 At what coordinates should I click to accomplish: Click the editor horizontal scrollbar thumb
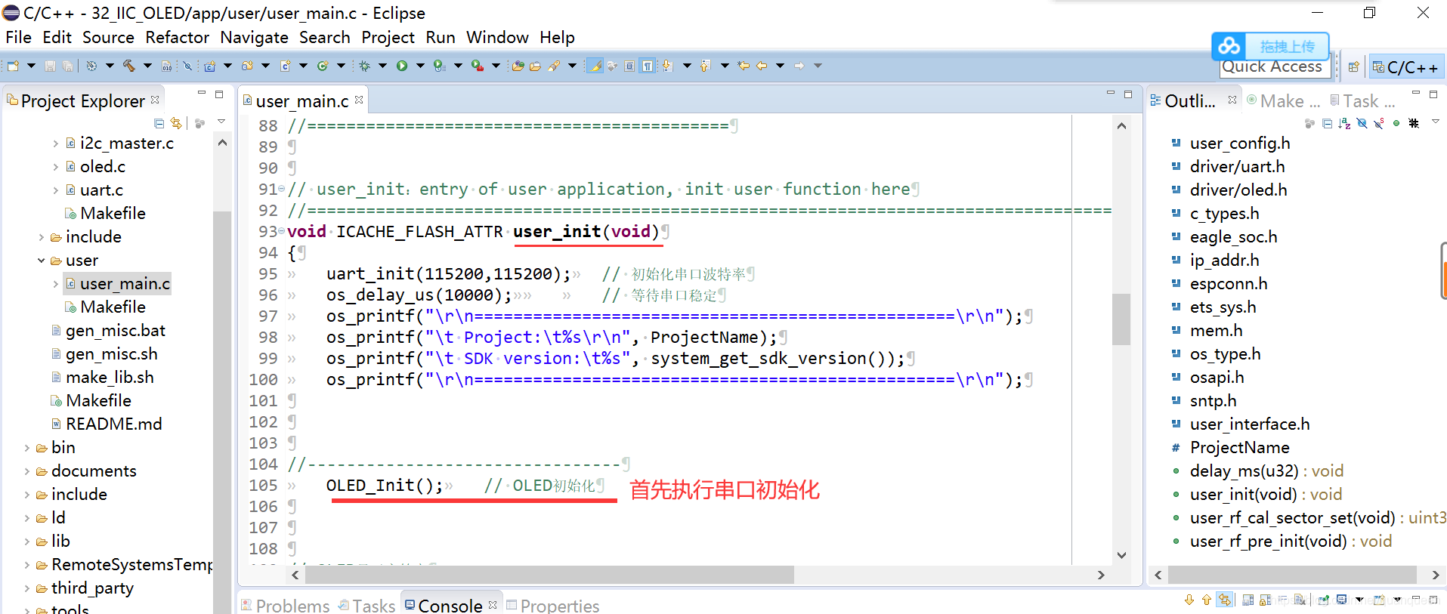[549, 575]
